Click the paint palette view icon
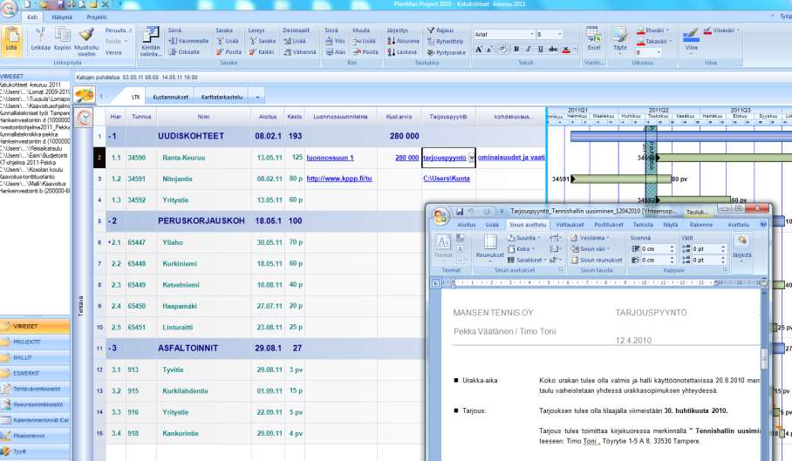This screenshot has height=461, width=792. point(85,95)
